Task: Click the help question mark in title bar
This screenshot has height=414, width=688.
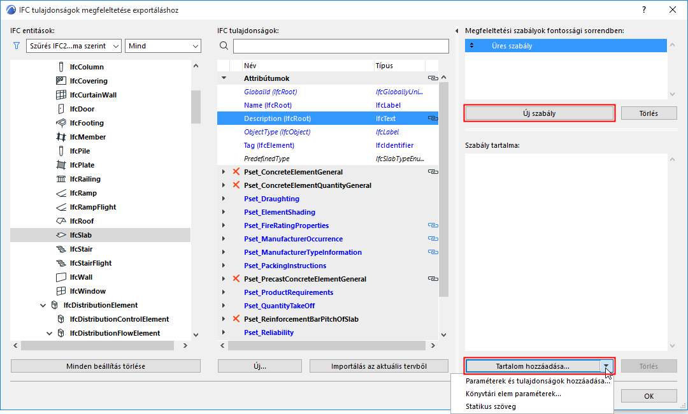Action: pyautogui.click(x=643, y=10)
